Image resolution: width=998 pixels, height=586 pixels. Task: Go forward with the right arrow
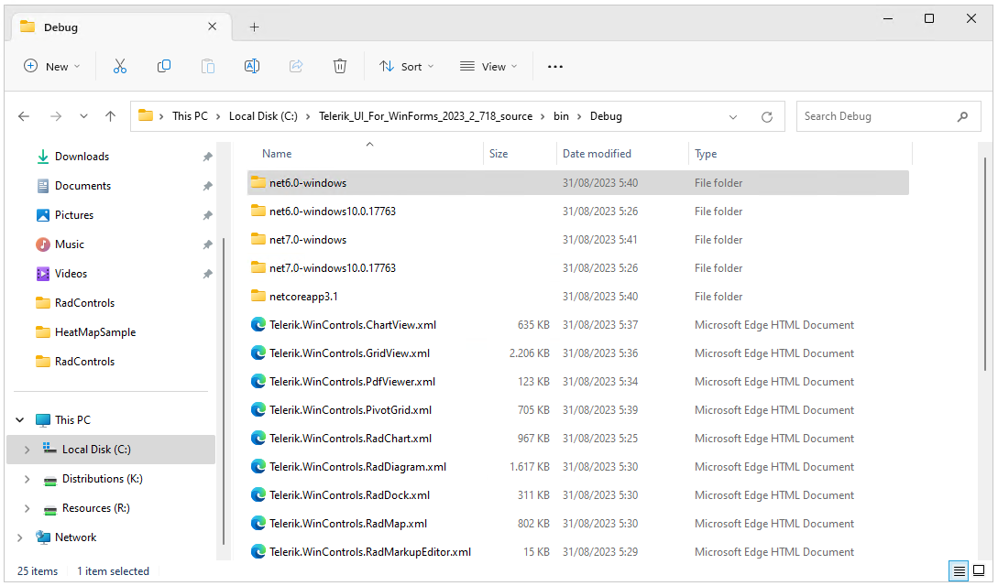56,116
